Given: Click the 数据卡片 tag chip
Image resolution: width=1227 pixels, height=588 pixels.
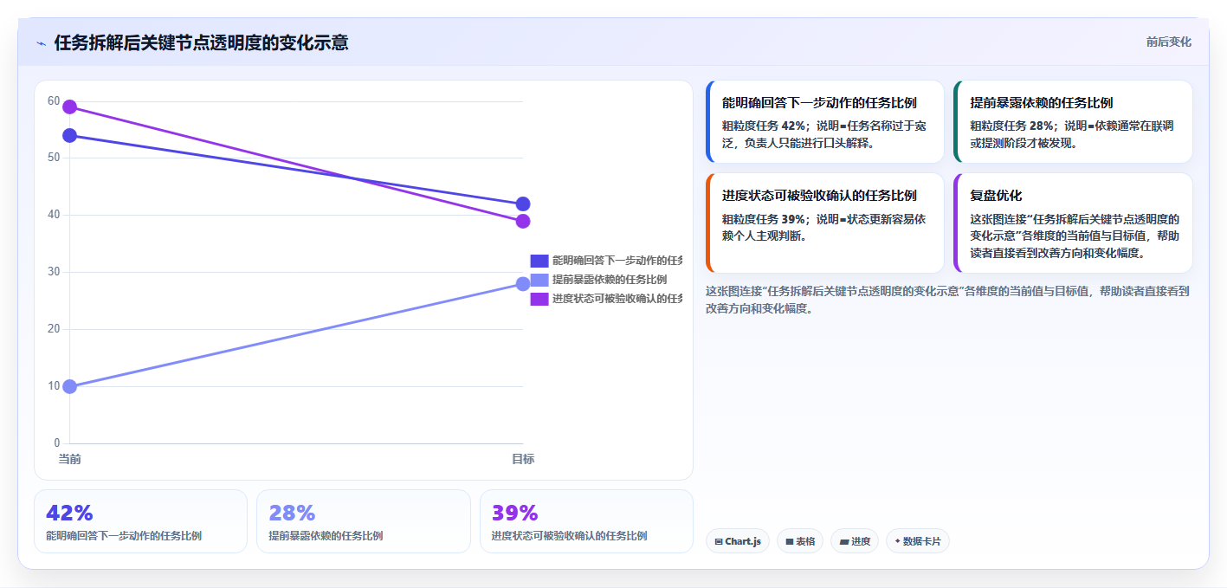Looking at the screenshot, I should 918,541.
